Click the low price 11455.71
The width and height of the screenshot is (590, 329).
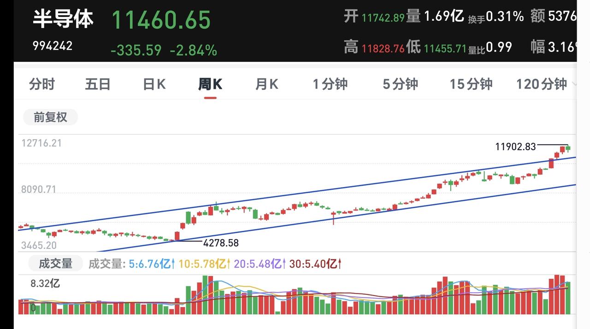445,48
